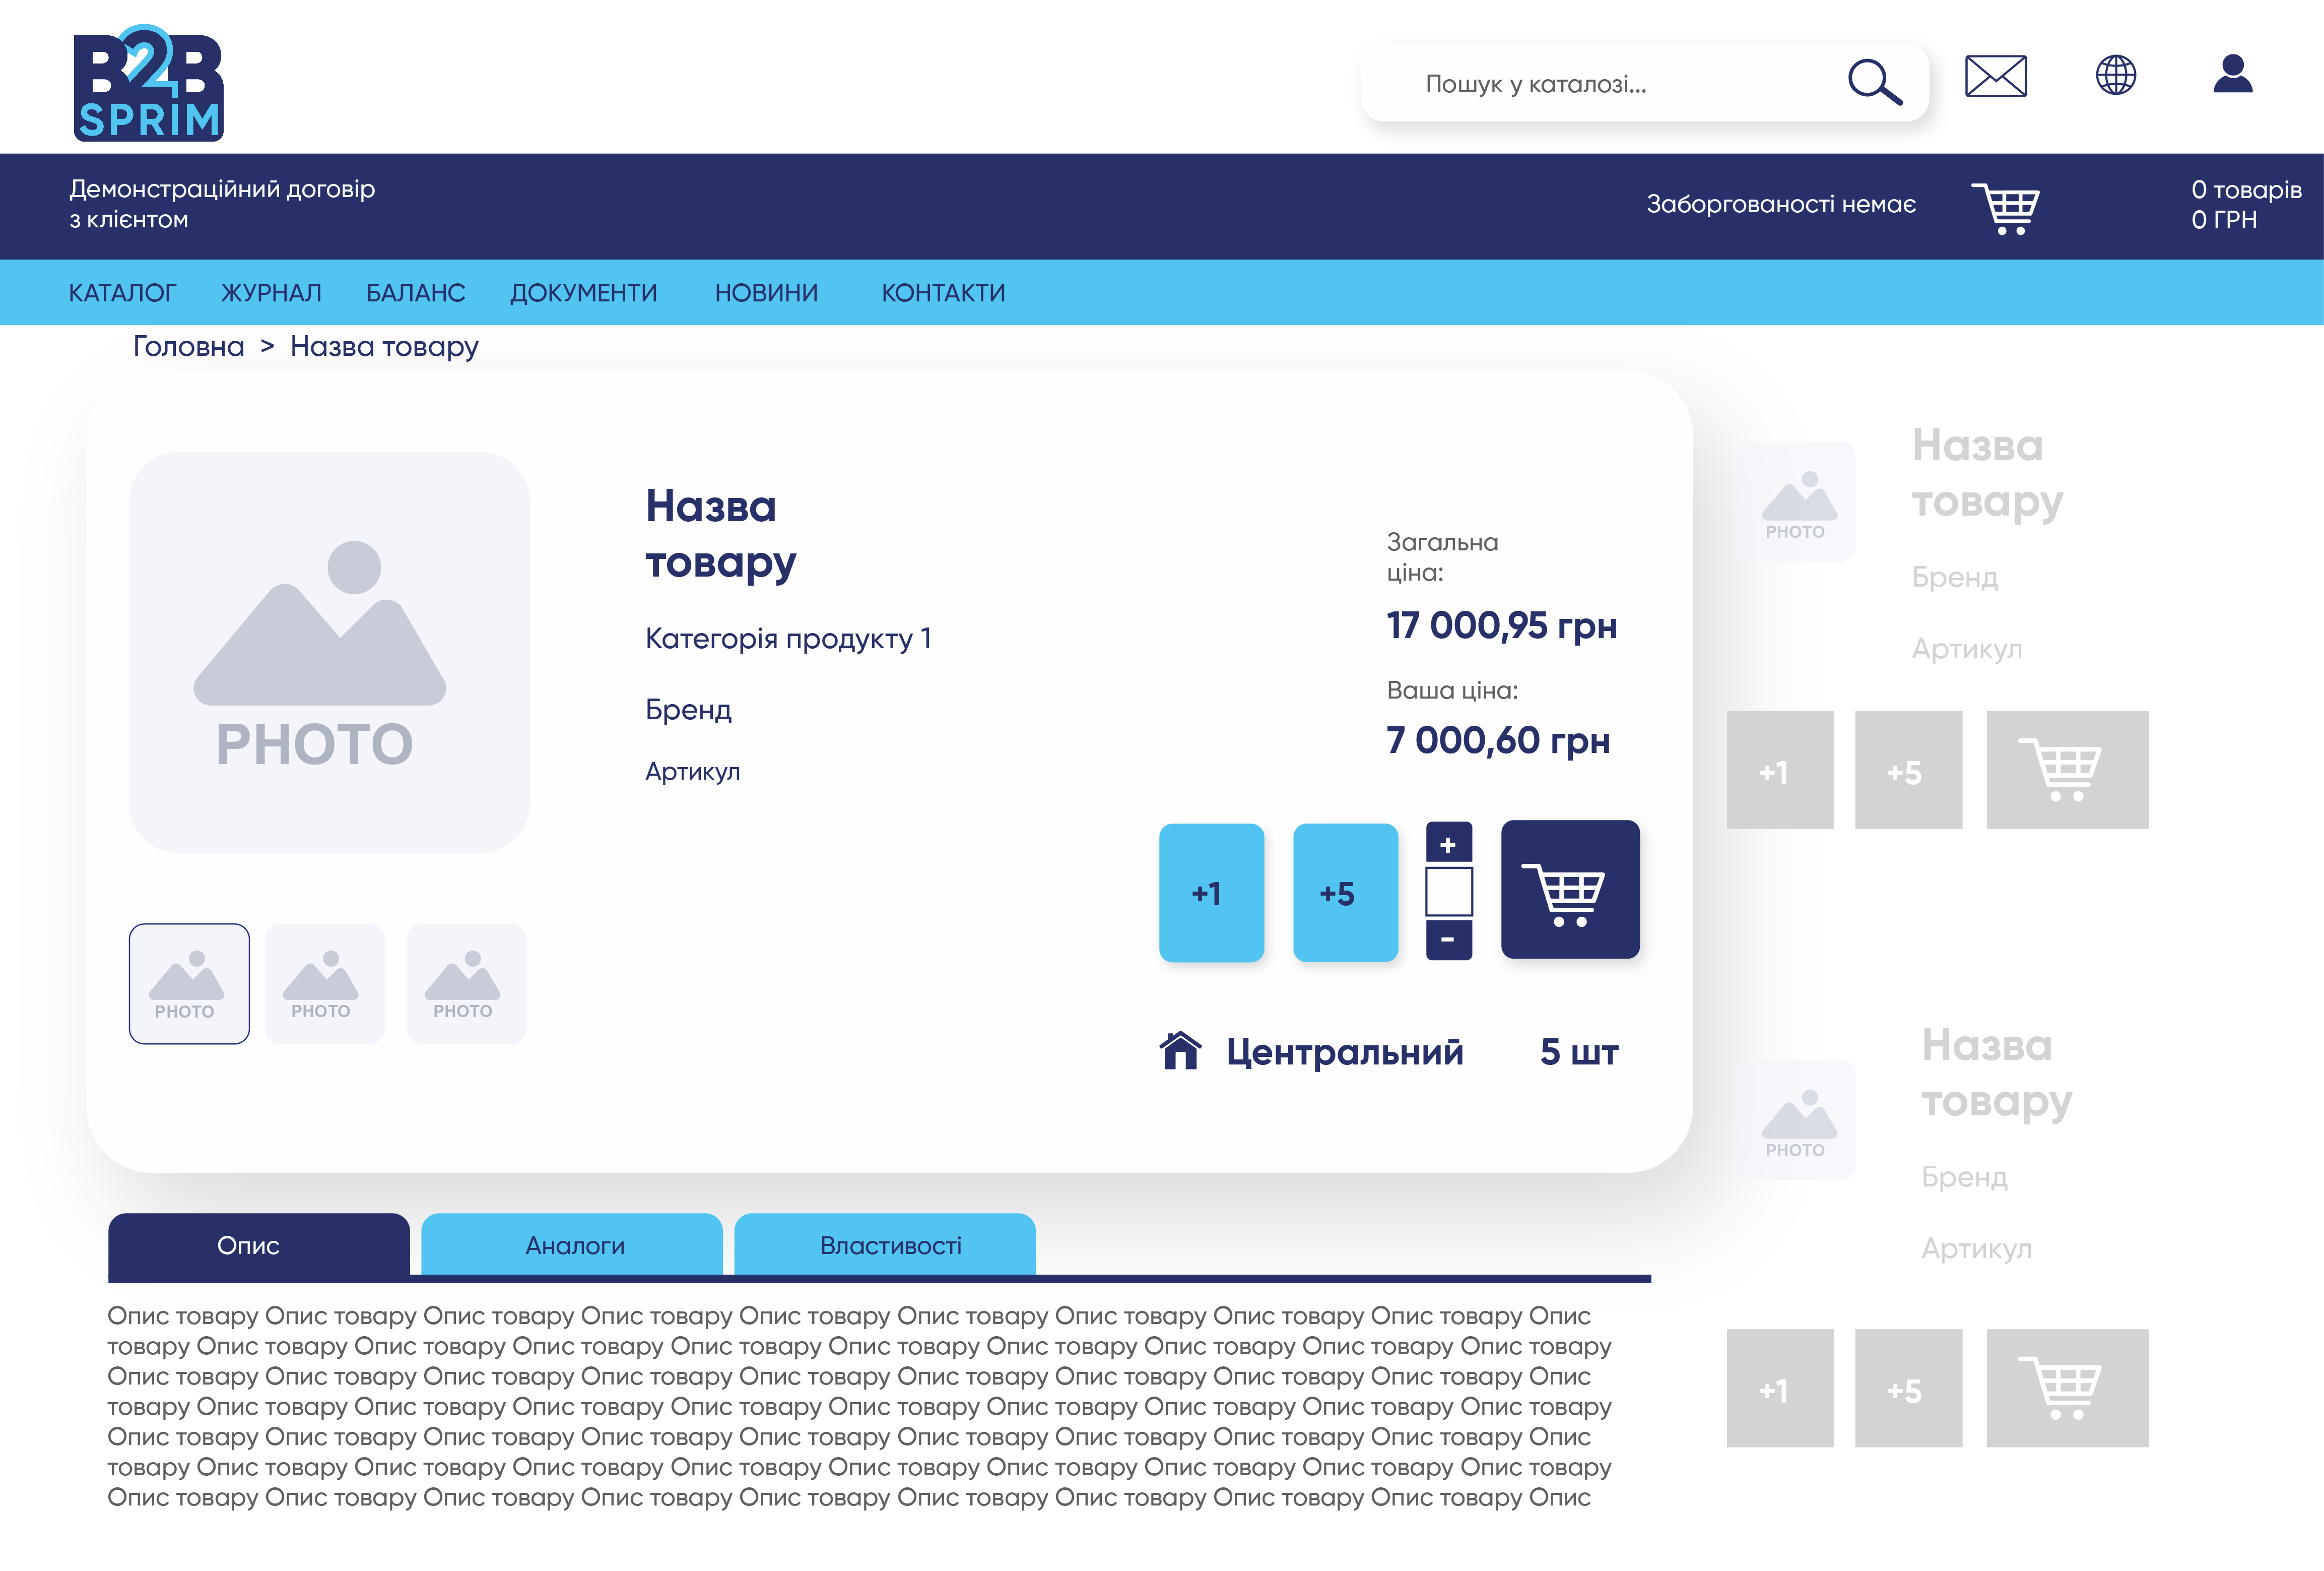Click +5 on the first sidebar product
Image resolution: width=2324 pixels, height=1571 pixels.
click(x=1908, y=770)
